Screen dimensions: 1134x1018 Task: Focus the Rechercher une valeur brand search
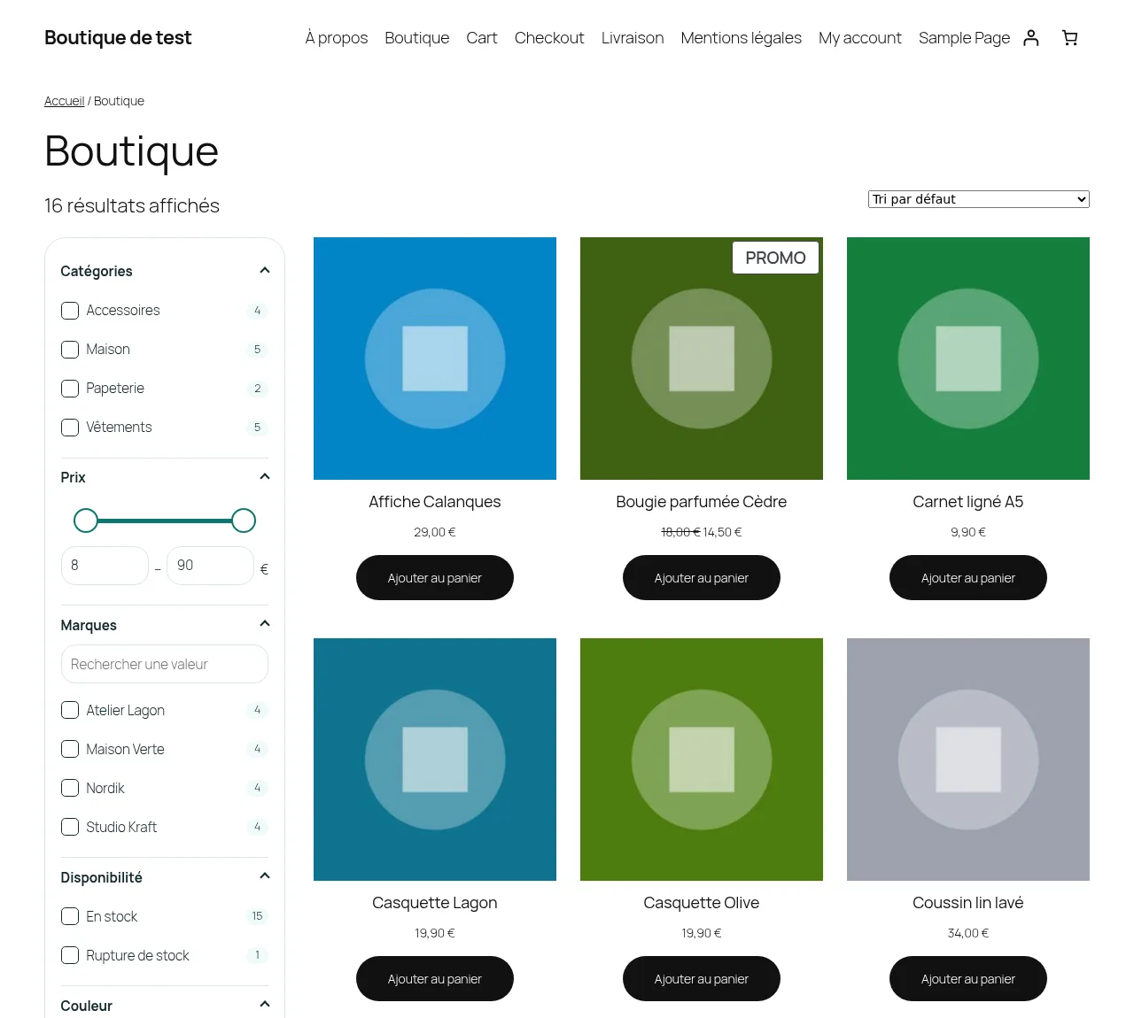(165, 664)
